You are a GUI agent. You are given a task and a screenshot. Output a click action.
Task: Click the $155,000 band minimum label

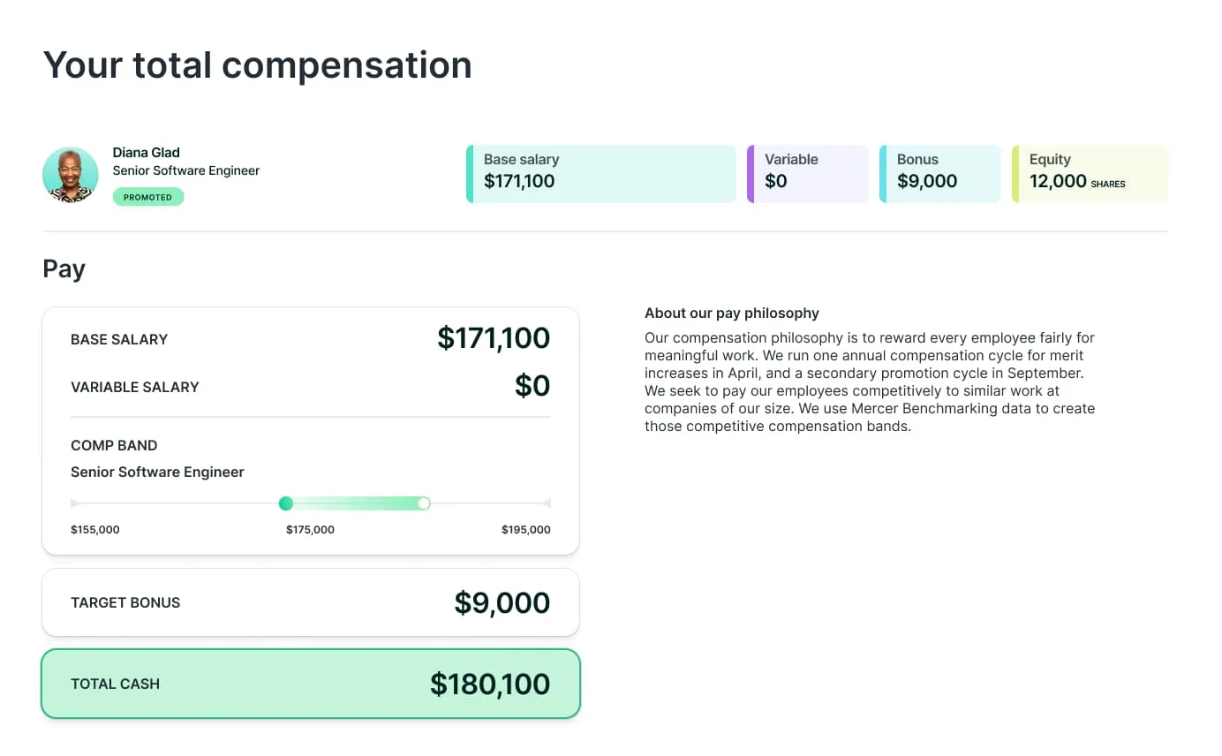[x=94, y=530]
